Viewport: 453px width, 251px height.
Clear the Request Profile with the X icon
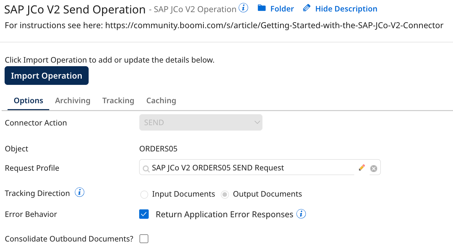(373, 168)
